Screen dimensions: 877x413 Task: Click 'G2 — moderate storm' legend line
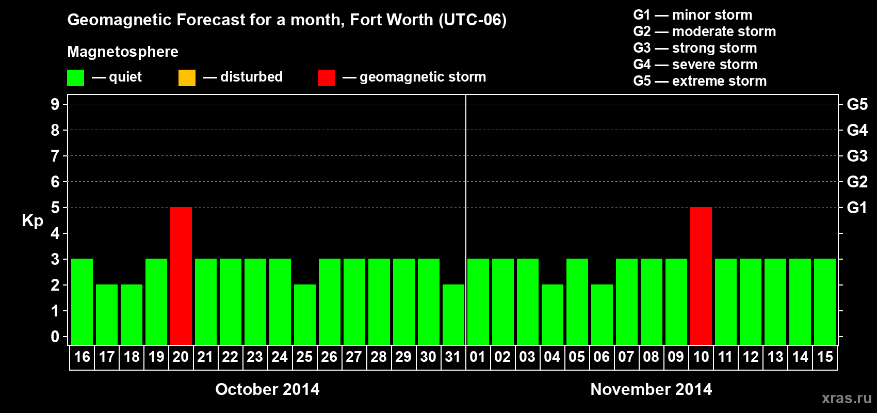click(705, 31)
